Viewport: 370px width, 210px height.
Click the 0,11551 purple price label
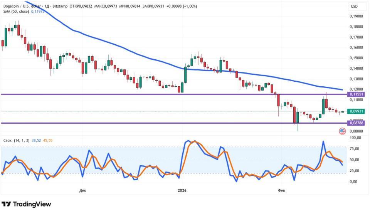click(x=356, y=94)
